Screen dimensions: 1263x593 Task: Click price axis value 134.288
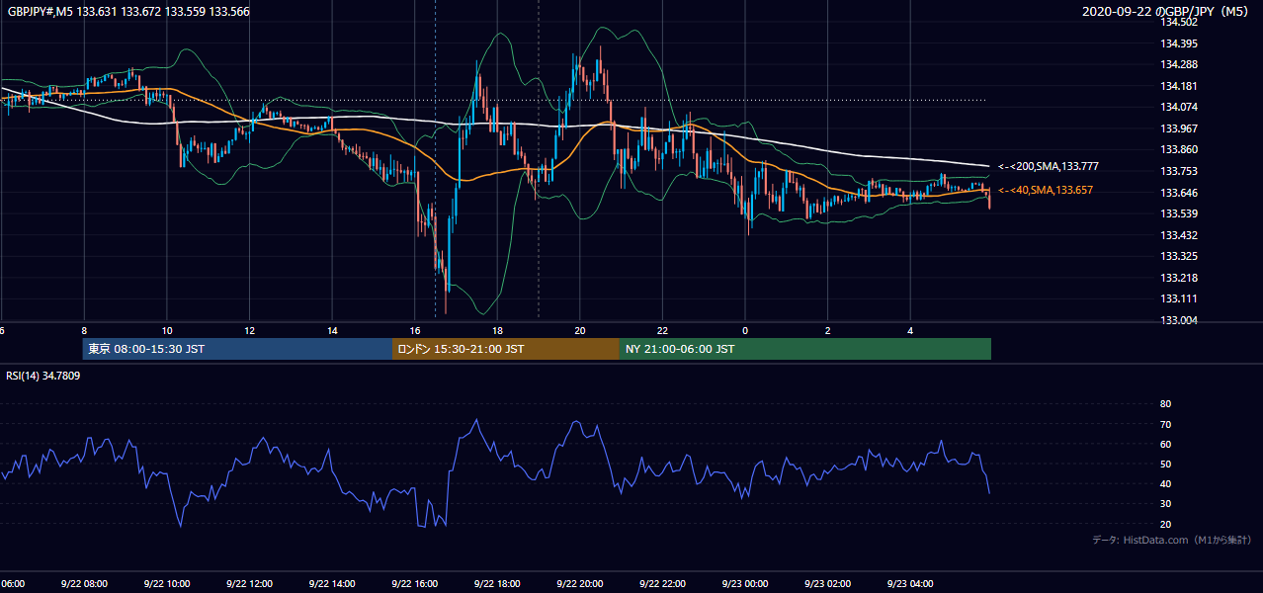[x=1178, y=64]
